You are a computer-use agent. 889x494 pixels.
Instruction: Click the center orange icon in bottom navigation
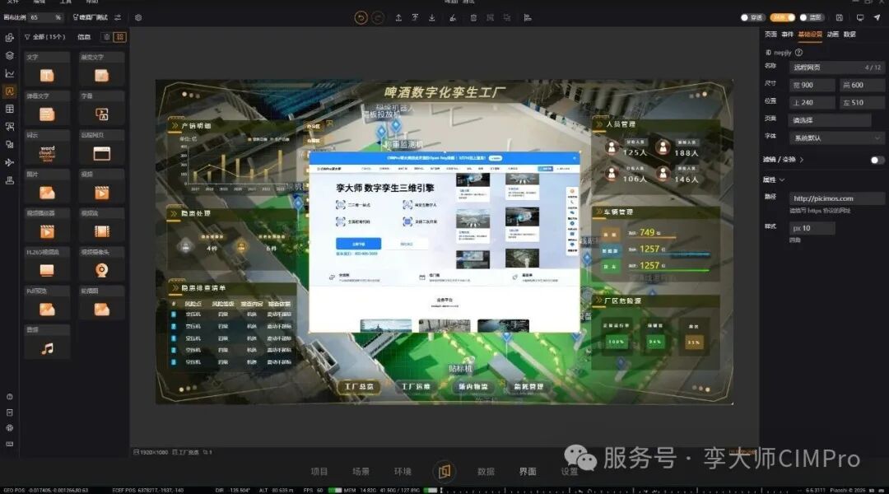coord(444,471)
